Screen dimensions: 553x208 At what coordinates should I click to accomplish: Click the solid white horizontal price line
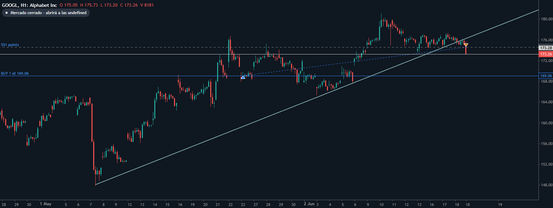138,54
